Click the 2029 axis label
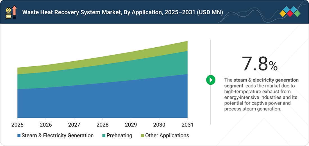Screen dimensions: 309x146 [x=131, y=125]
